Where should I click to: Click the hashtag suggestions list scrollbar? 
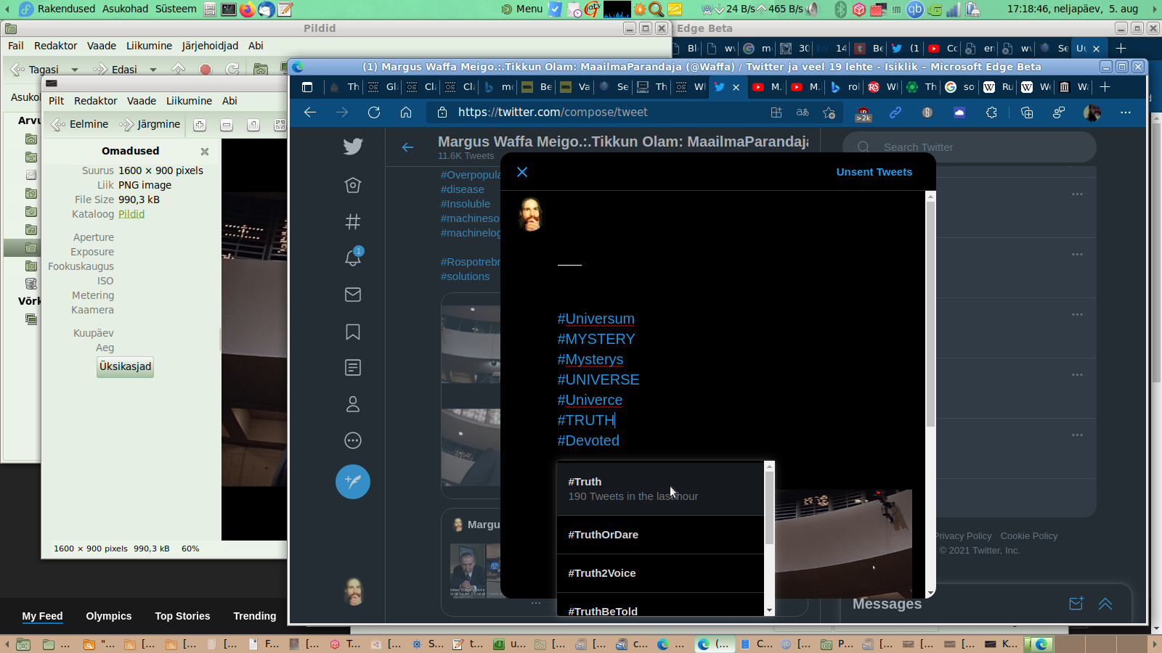[x=770, y=508]
